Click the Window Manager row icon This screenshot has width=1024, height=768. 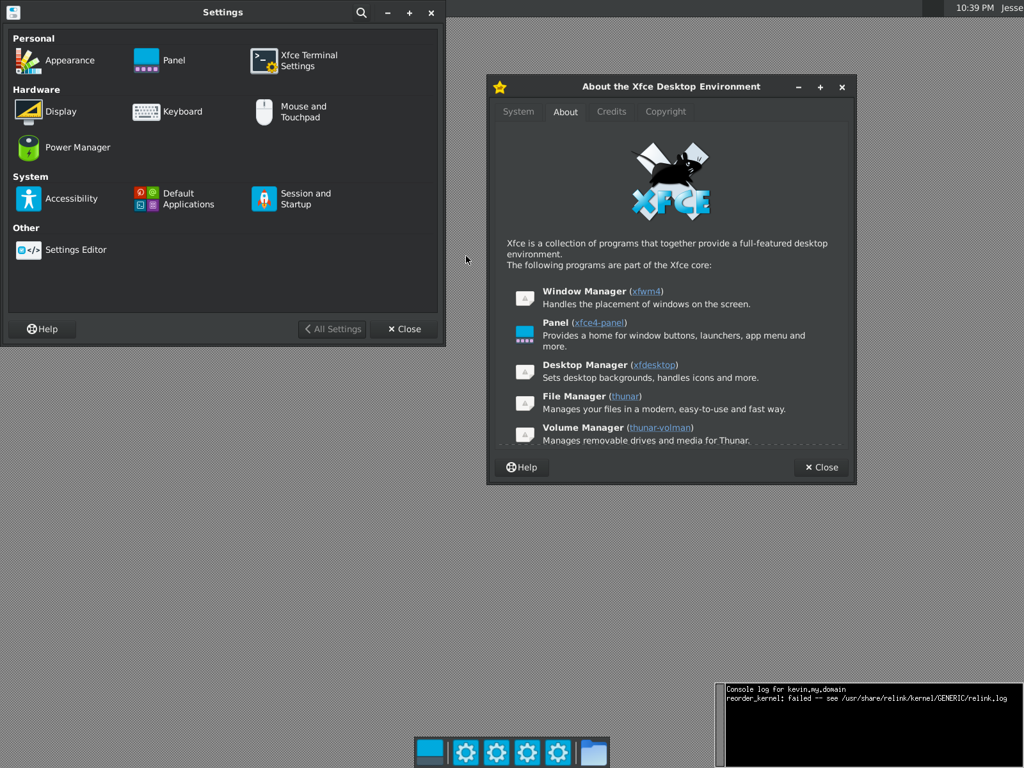point(525,298)
